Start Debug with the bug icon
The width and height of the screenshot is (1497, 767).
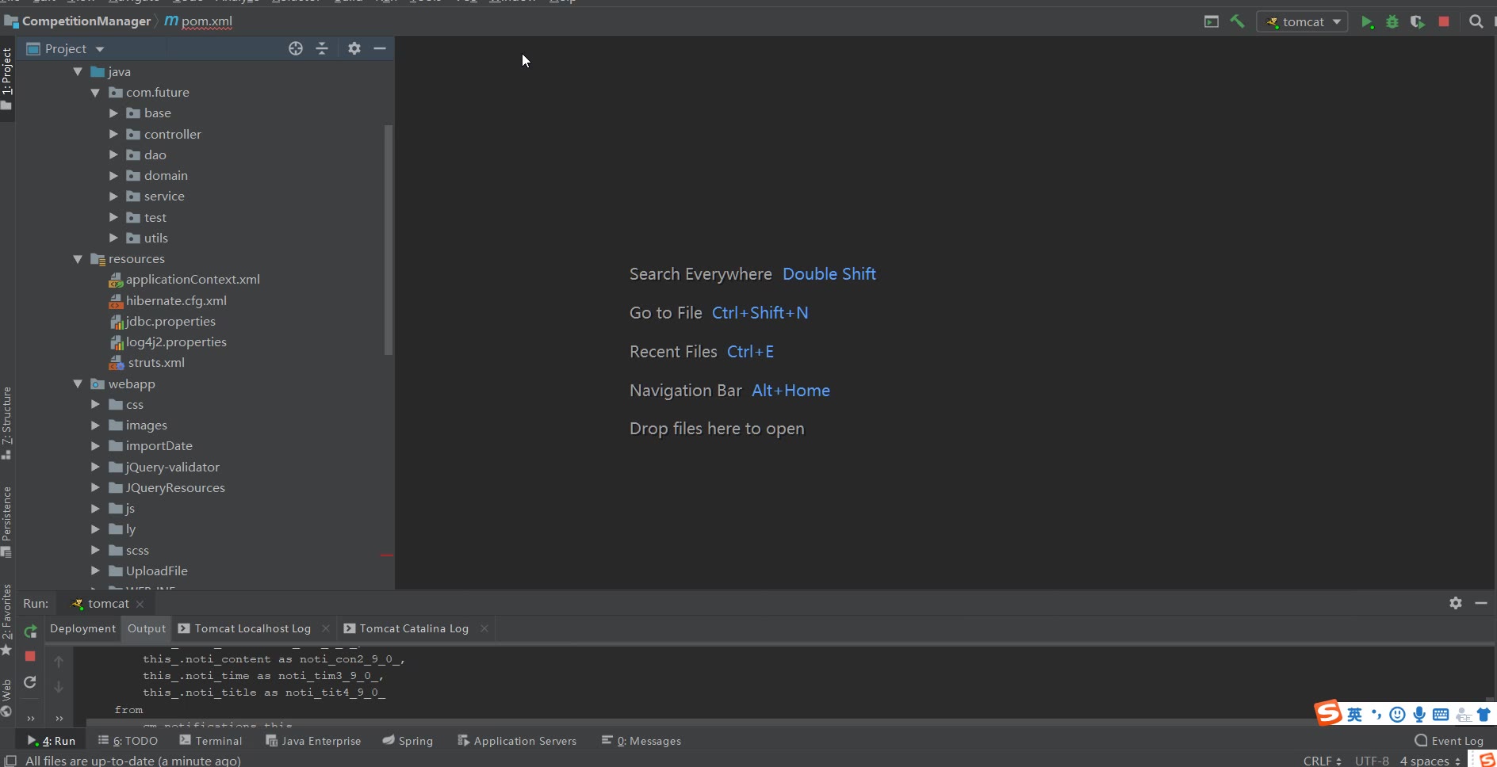(1392, 22)
